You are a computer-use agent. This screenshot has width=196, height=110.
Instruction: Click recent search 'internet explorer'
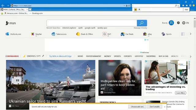69,28
